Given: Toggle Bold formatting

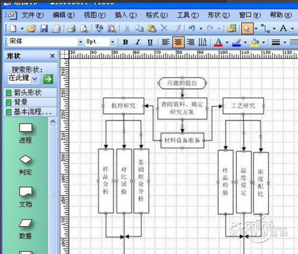Looking at the screenshot, I should [125, 42].
